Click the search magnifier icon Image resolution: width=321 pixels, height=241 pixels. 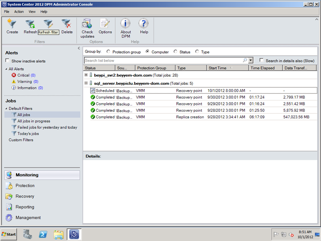pyautogui.click(x=245, y=60)
